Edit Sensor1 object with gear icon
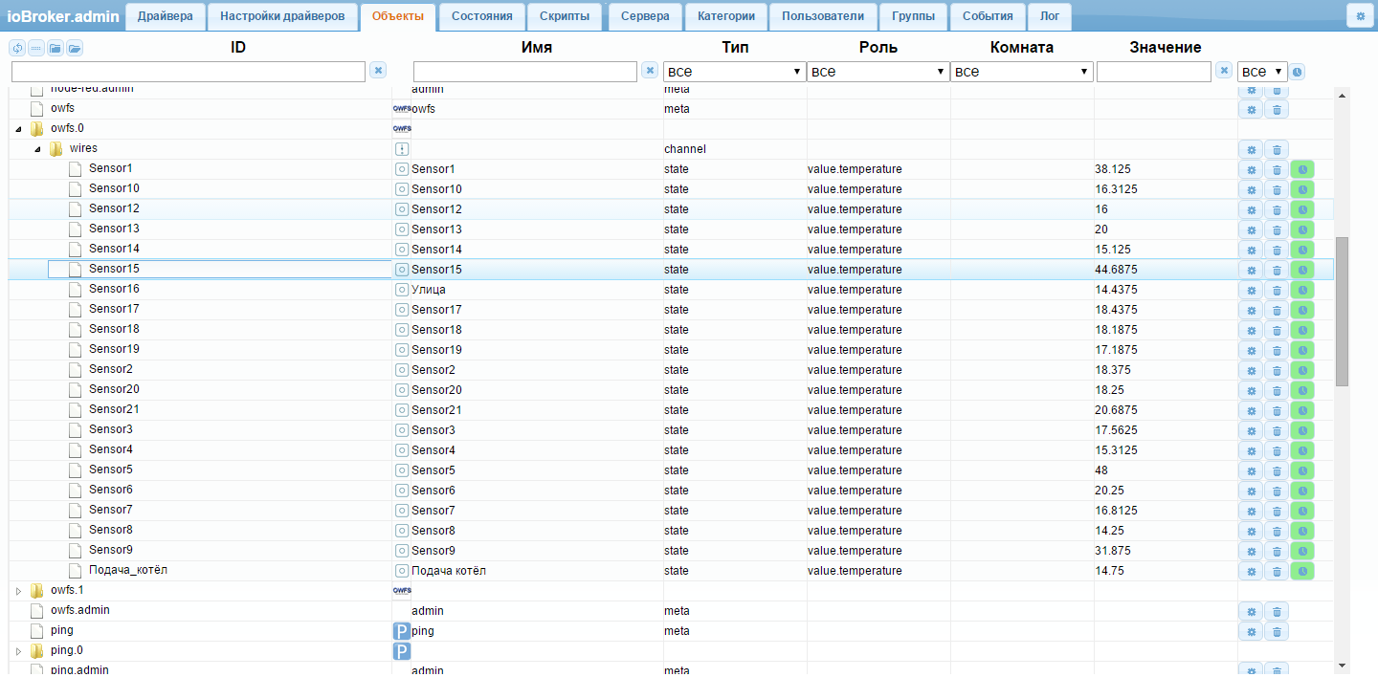The image size is (1378, 699). pos(1251,169)
